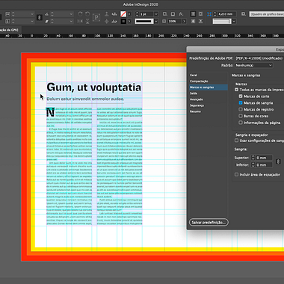284x284 pixels.
Task: Rotate 90 degrees clockwise
Action: (x=80, y=14)
